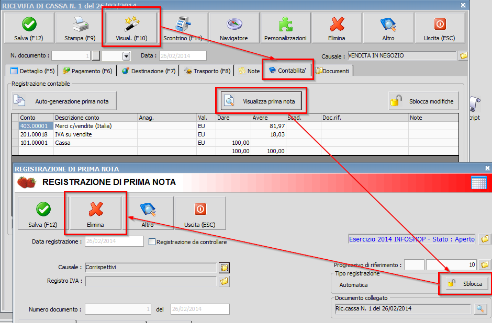This screenshot has height=323, width=492.
Task: Click the Data registrazione field
Action: (114, 241)
